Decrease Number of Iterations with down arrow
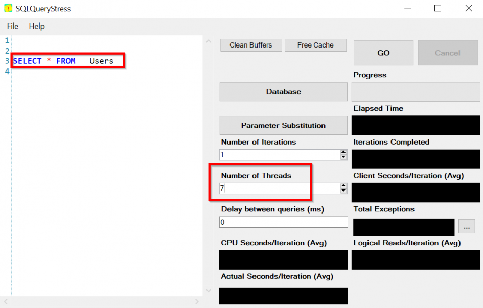 343,157
